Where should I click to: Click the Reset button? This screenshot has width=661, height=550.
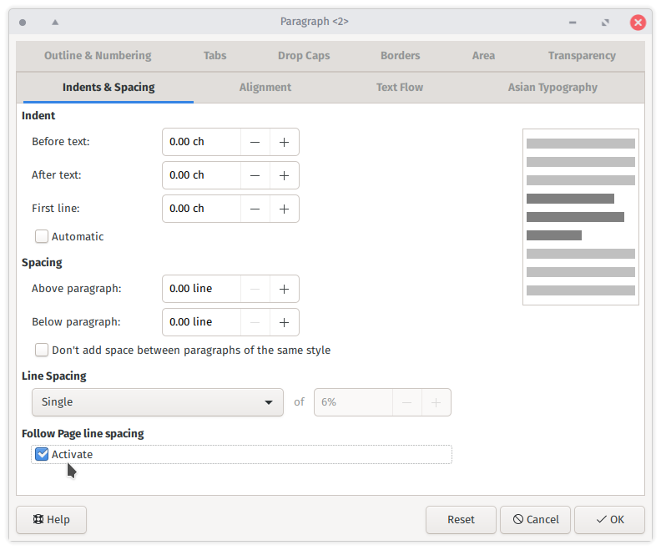click(461, 519)
